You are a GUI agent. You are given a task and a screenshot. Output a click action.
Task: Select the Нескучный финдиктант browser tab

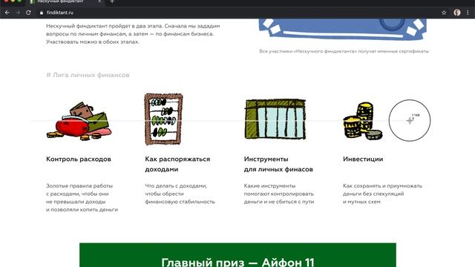(x=65, y=1)
